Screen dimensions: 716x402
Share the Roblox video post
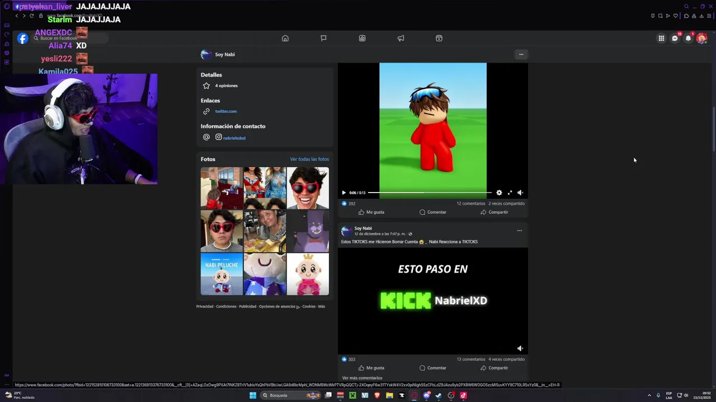[x=494, y=212]
